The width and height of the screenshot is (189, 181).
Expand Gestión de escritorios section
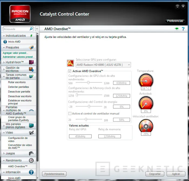4,69
